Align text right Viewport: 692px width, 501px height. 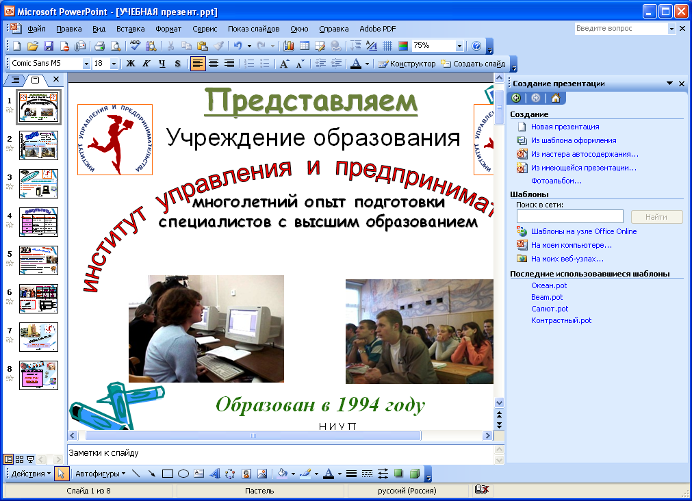click(x=229, y=64)
